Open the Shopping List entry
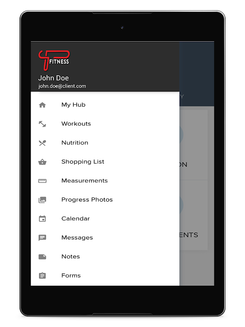245x327 pixels. (x=105, y=162)
